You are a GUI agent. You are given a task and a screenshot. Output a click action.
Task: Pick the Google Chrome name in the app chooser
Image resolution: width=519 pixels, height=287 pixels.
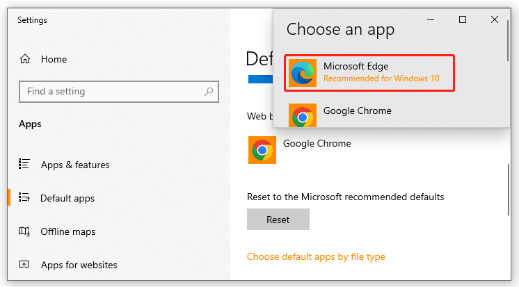[357, 110]
